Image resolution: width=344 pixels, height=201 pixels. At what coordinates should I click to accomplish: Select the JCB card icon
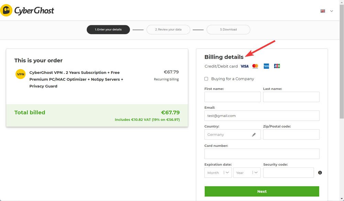277,66
